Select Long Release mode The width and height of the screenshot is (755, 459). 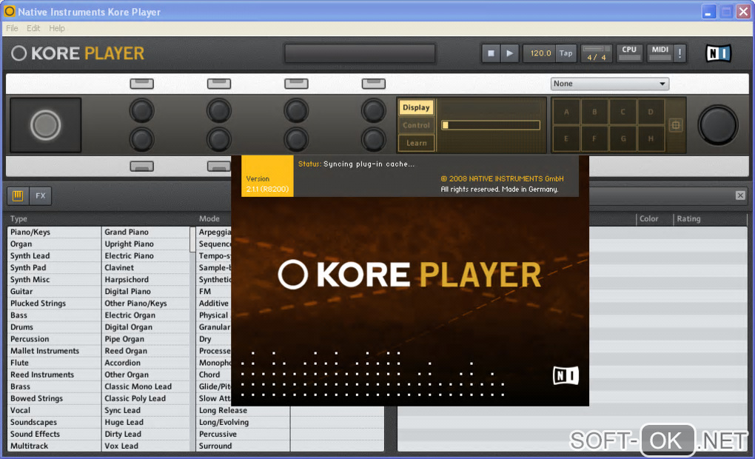[243, 410]
